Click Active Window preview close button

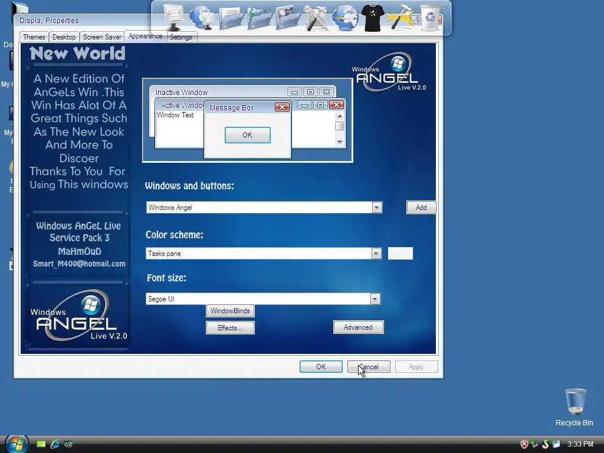coord(336,105)
